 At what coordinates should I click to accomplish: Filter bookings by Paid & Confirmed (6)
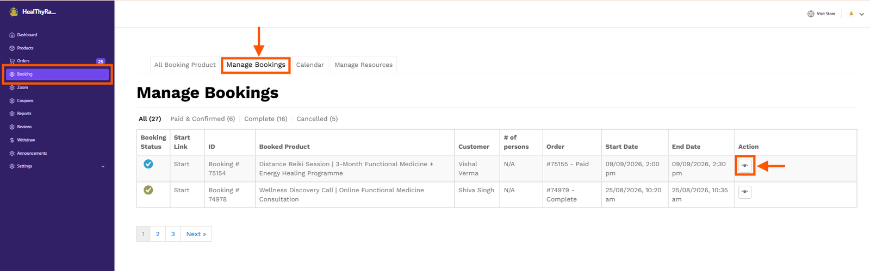click(x=202, y=119)
